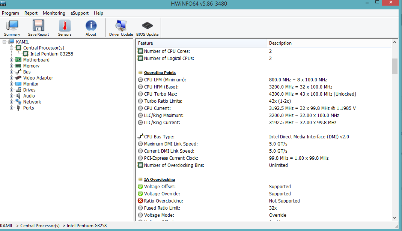The width and height of the screenshot is (402, 231).
Task: Select the CPU Turbo Max row
Action: [x=263, y=94]
